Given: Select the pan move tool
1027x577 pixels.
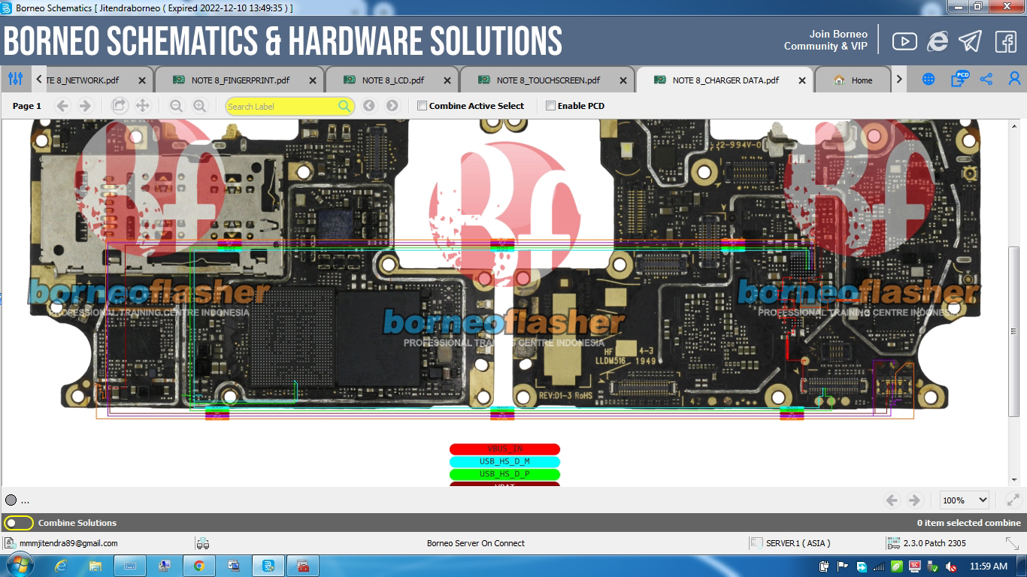Looking at the screenshot, I should point(142,106).
